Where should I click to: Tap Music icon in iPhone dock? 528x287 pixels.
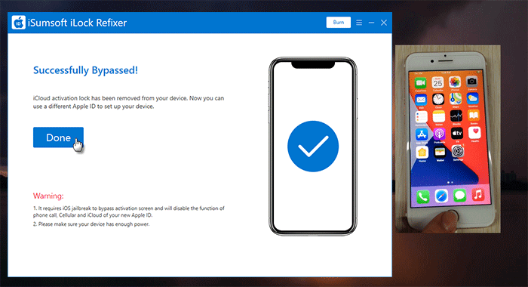[x=477, y=194]
